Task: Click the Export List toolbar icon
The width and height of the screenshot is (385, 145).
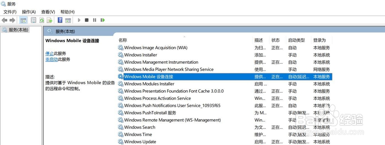Action: (50, 20)
